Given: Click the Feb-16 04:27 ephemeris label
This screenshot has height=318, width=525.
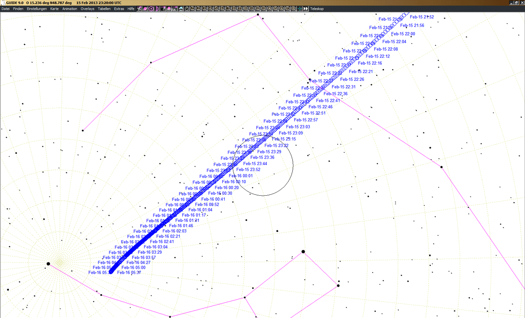Looking at the screenshot, I should [139, 263].
